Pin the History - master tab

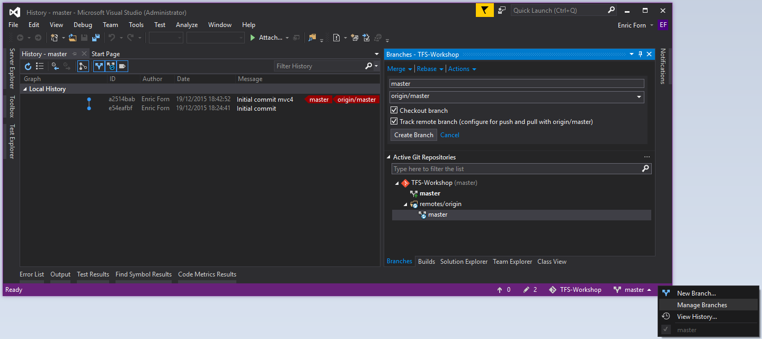point(75,54)
